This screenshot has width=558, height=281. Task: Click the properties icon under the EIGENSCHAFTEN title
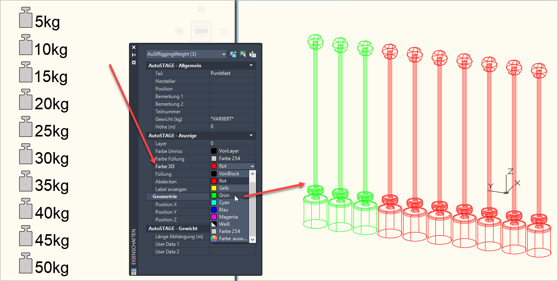click(x=134, y=271)
